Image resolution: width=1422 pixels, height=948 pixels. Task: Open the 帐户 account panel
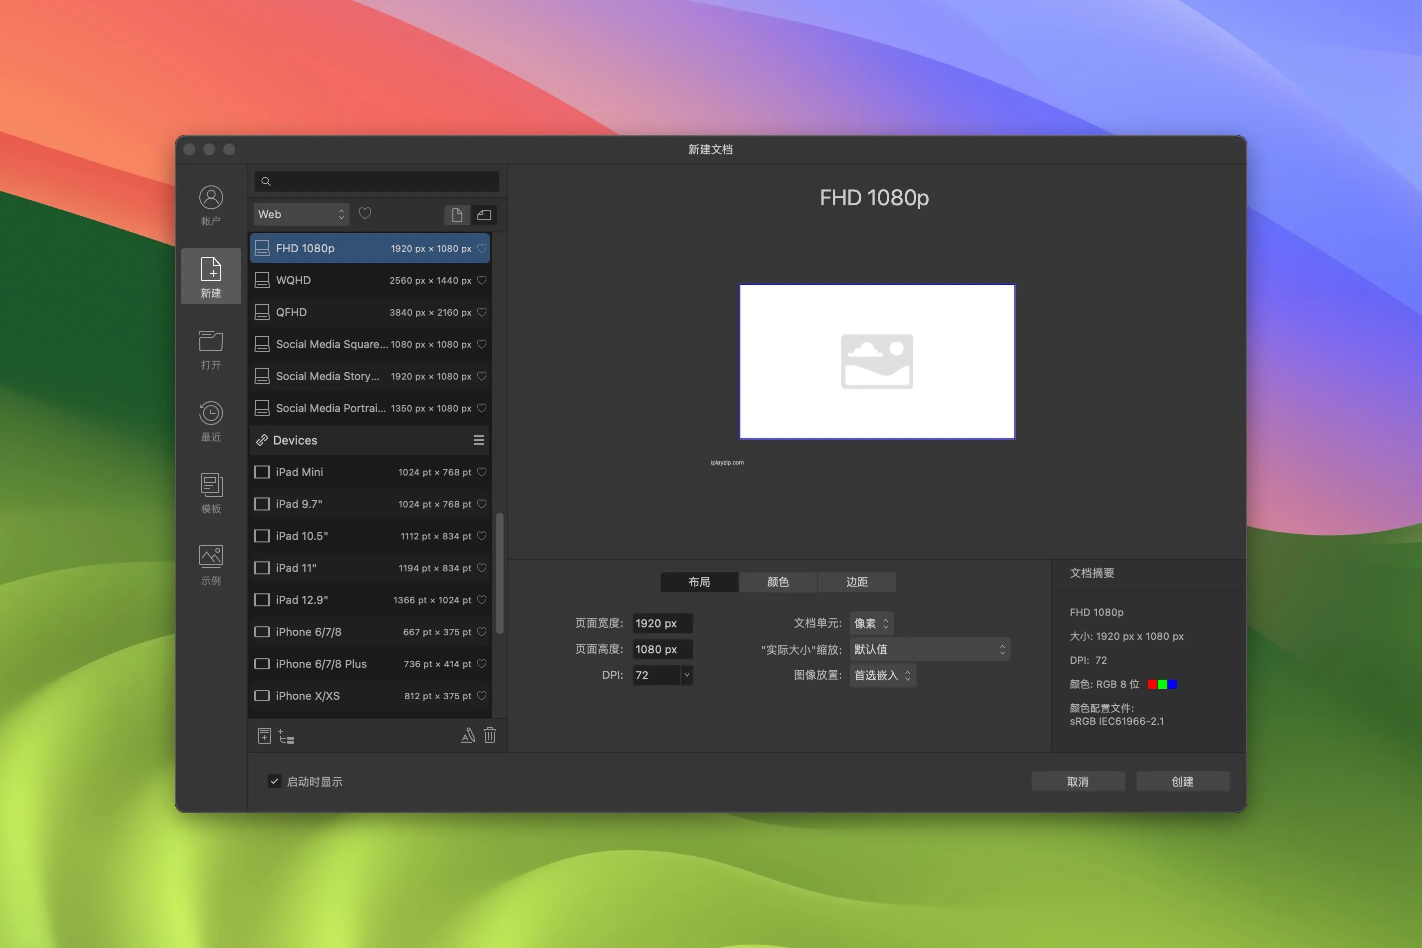(211, 206)
